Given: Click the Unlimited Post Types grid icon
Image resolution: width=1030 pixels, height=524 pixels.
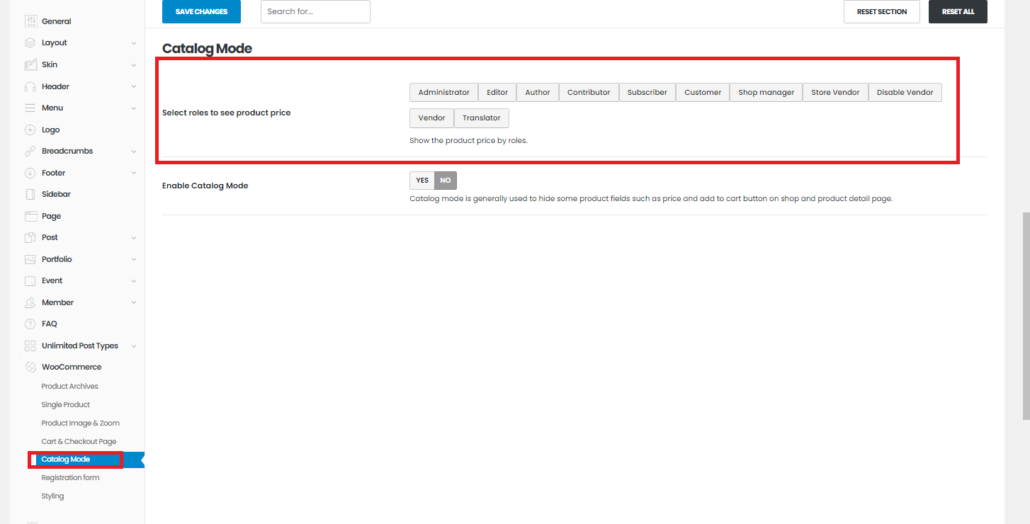Looking at the screenshot, I should point(30,346).
